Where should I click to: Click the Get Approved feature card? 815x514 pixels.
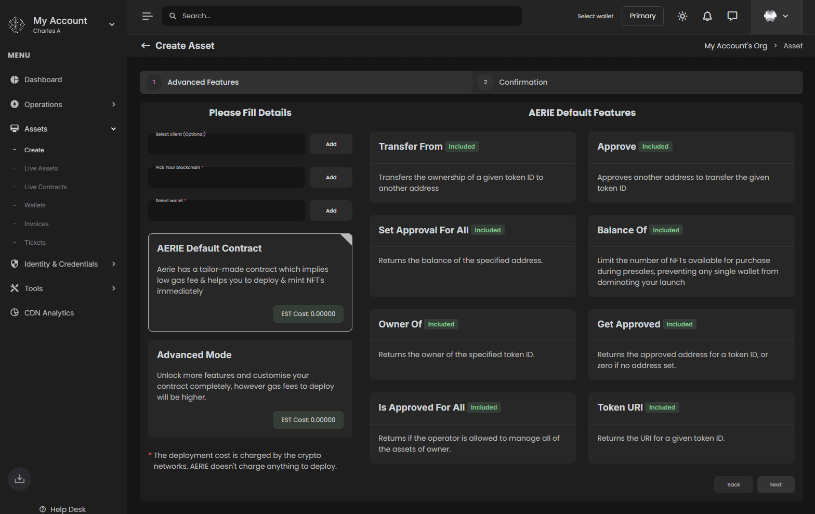(x=691, y=345)
